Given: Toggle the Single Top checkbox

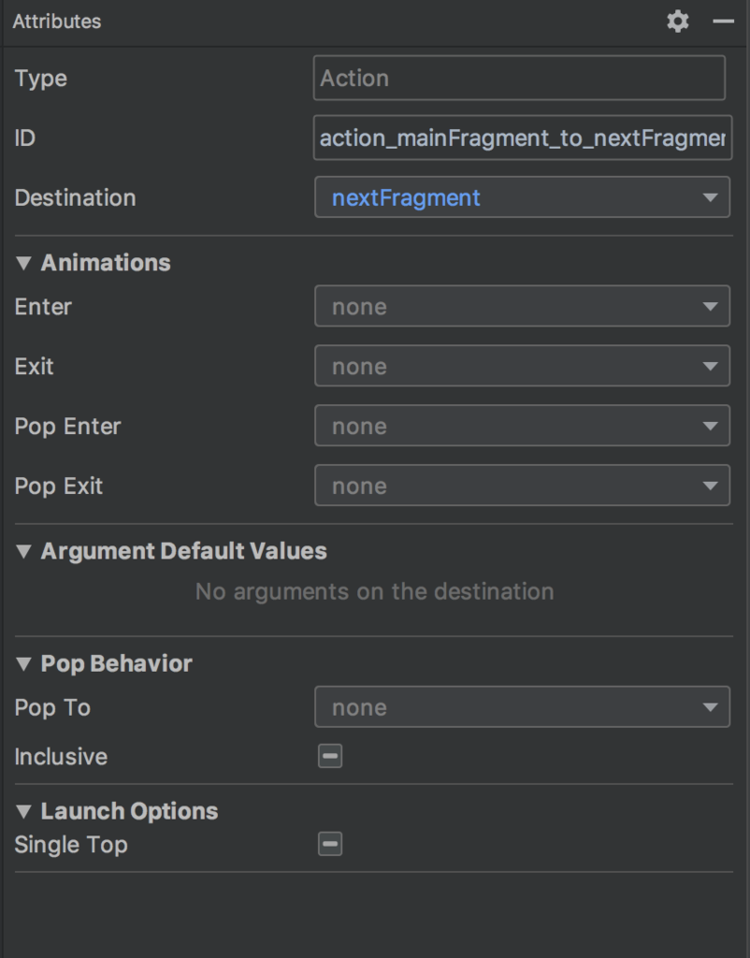Looking at the screenshot, I should (x=330, y=844).
